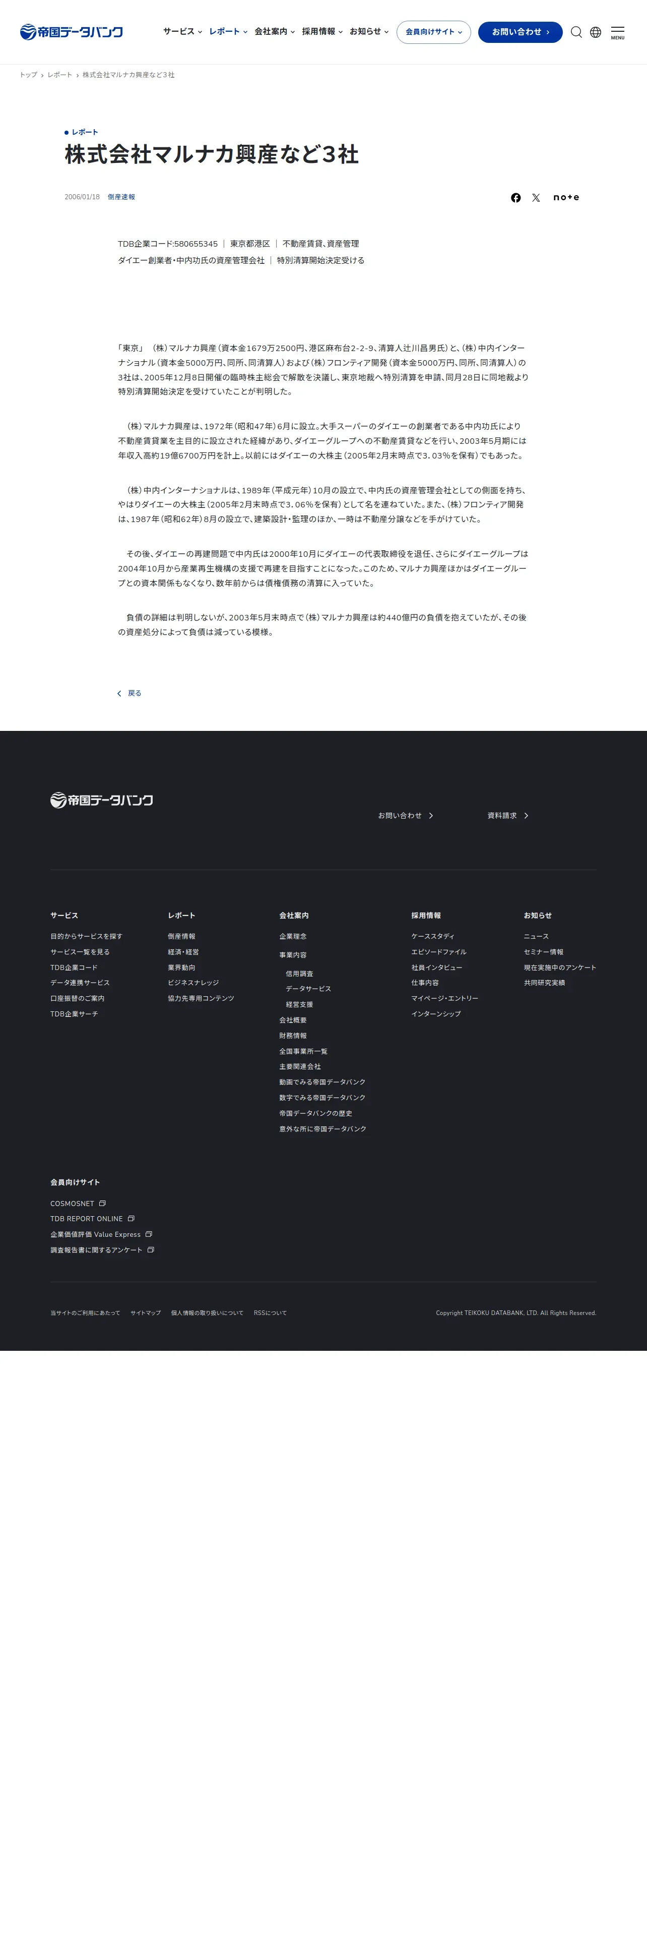Open footer 帝国データバンクの歴史 link
Image resolution: width=647 pixels, height=1943 pixels.
coord(315,1113)
